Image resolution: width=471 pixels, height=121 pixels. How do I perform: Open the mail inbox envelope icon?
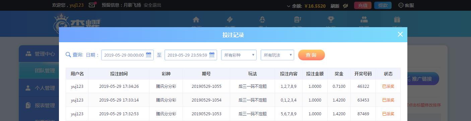tap(92, 5)
